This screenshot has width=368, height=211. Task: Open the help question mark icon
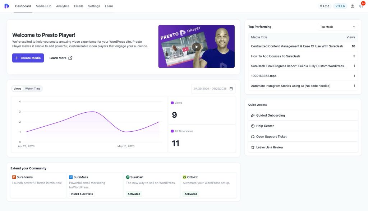[x=352, y=6]
